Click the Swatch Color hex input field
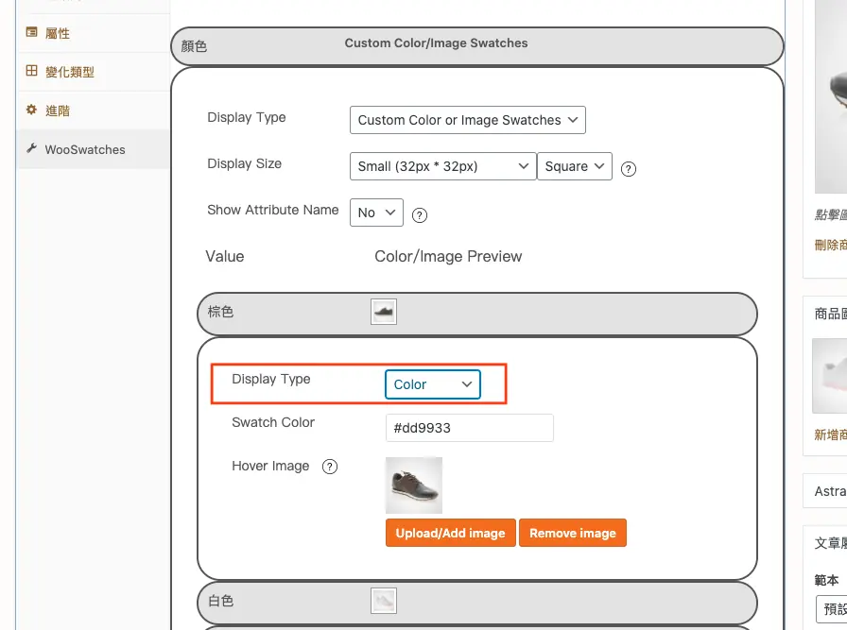Image resolution: width=847 pixels, height=630 pixels. [470, 428]
